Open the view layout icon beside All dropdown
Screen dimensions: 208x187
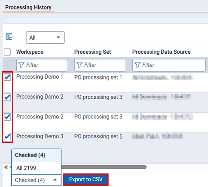tap(9, 37)
